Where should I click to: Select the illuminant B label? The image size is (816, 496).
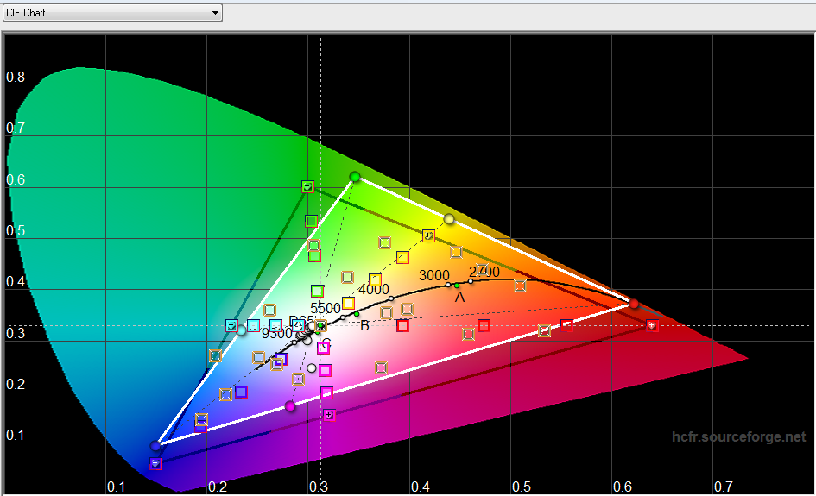click(x=364, y=325)
